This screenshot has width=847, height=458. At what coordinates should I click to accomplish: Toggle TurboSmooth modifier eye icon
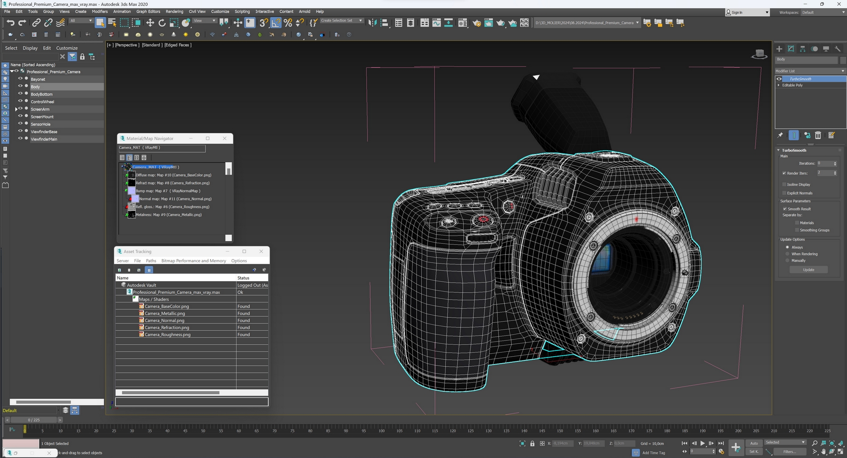tap(780, 79)
